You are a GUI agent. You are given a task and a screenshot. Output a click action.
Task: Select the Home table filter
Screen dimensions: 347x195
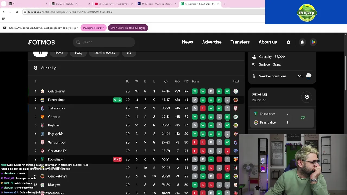point(59,53)
